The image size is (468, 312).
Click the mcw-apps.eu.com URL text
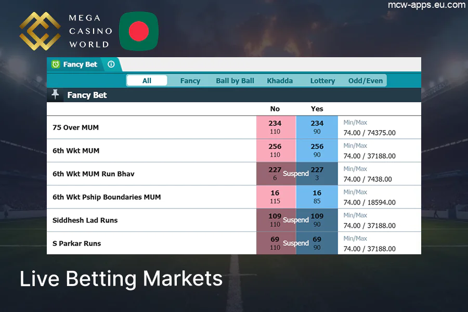pos(426,5)
